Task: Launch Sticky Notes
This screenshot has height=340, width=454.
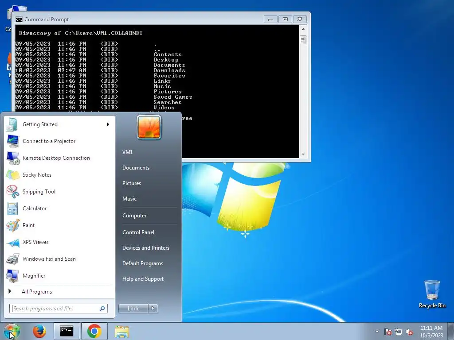Action: pos(59,174)
